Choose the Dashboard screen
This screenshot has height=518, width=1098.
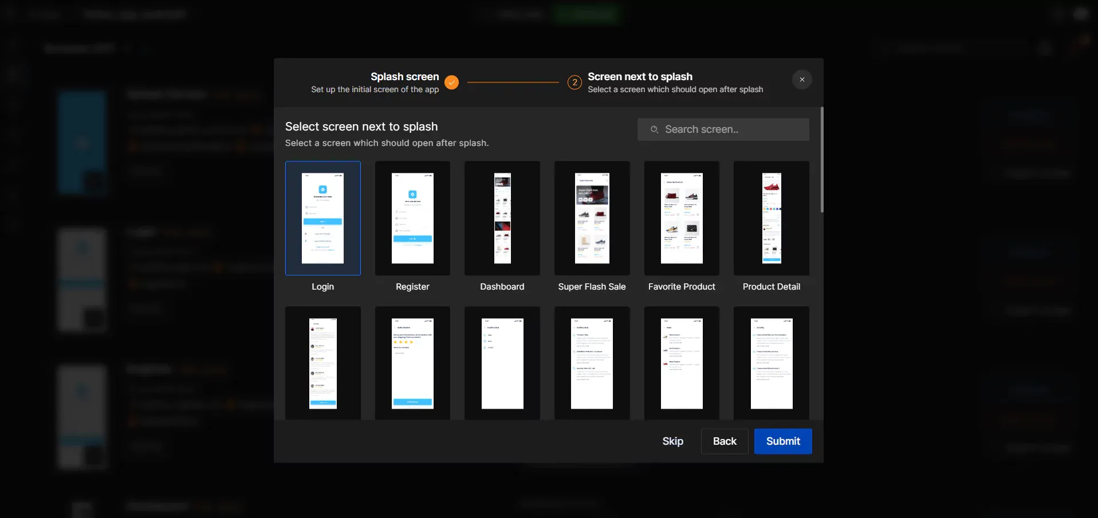click(x=502, y=218)
